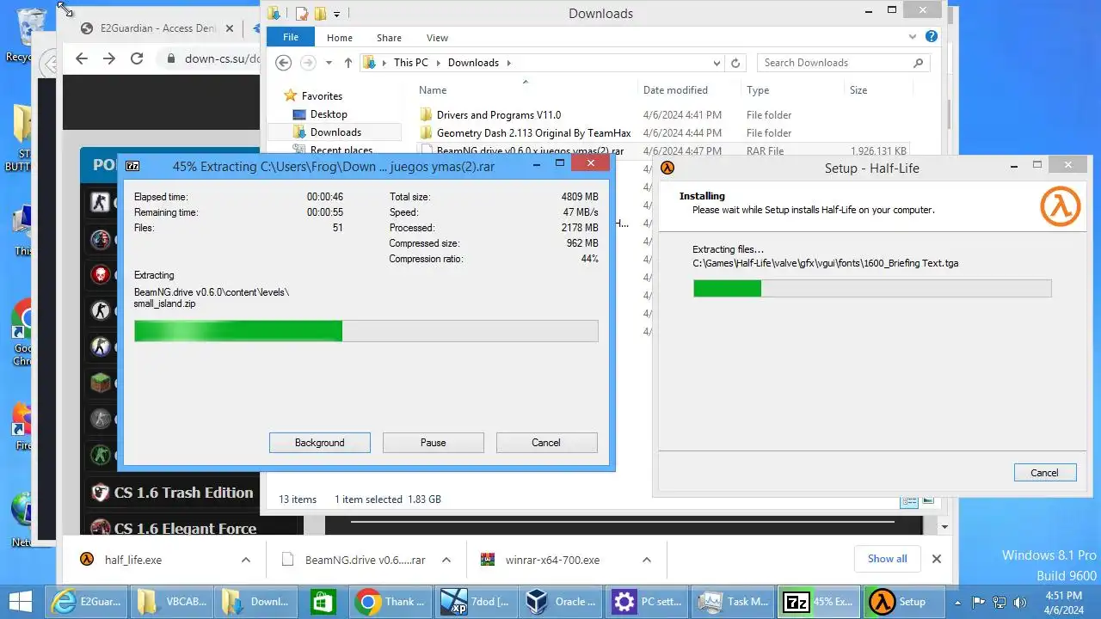Open Windows Store from the taskbar
The height and width of the screenshot is (619, 1101).
pyautogui.click(x=323, y=601)
